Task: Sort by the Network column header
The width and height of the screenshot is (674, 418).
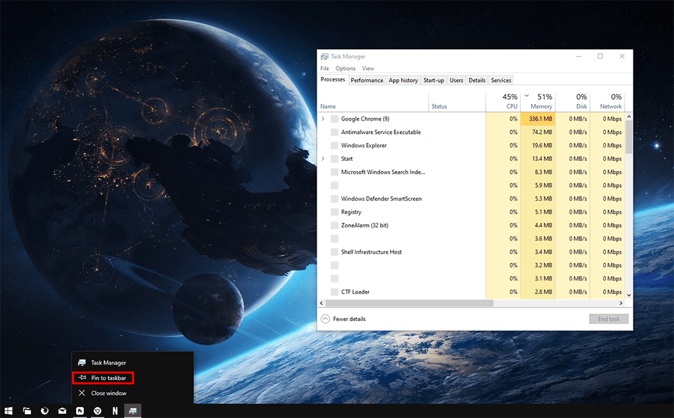Action: (x=607, y=102)
